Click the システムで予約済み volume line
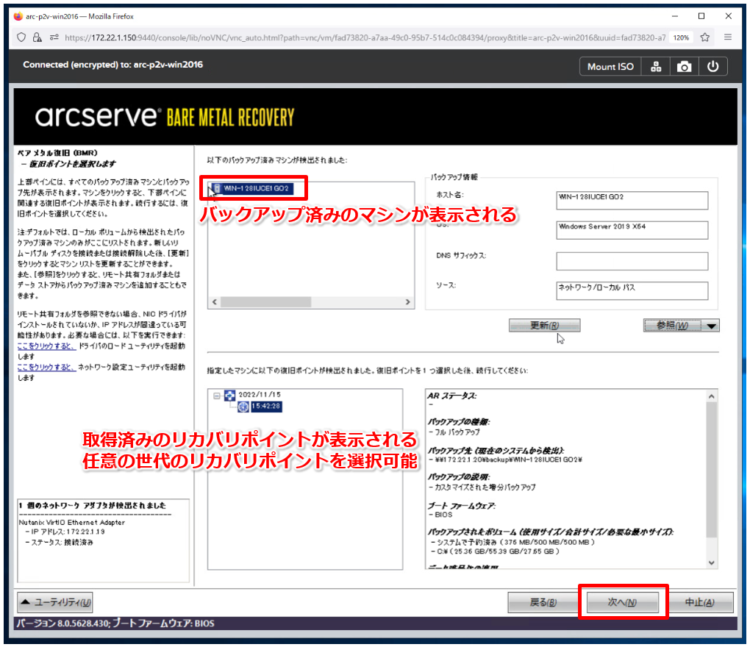 coord(512,543)
